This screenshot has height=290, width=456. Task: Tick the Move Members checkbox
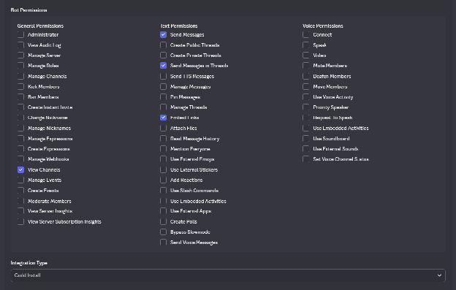(x=305, y=87)
